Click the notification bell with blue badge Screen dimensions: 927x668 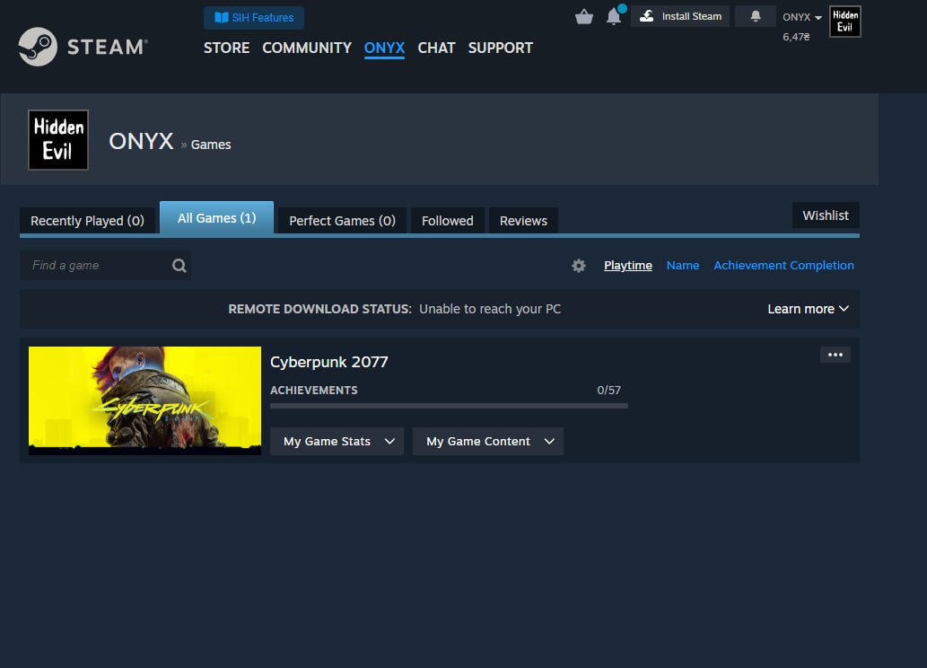[614, 16]
